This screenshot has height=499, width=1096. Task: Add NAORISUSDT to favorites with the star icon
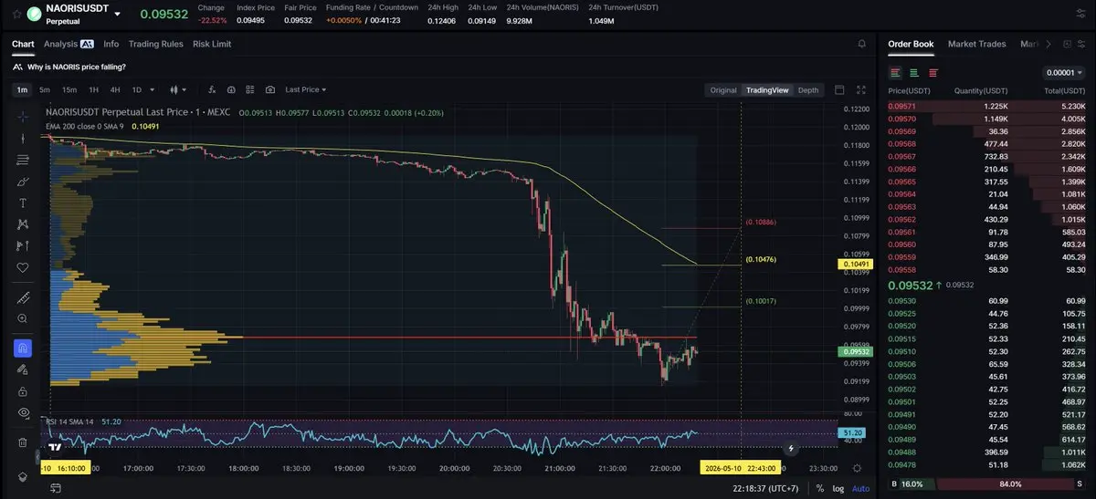[x=17, y=14]
